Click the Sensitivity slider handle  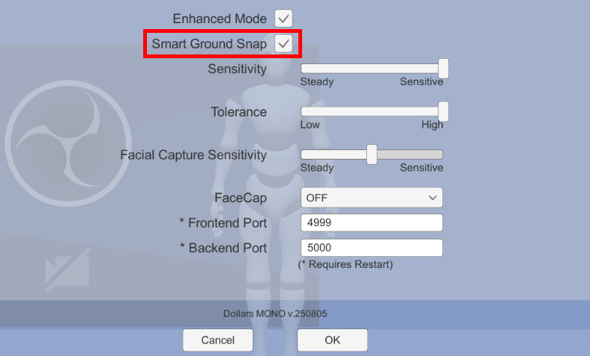[x=443, y=69]
